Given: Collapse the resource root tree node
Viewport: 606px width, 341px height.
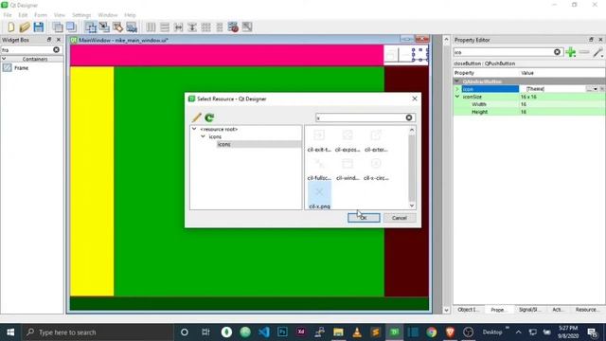Looking at the screenshot, I should tap(194, 129).
